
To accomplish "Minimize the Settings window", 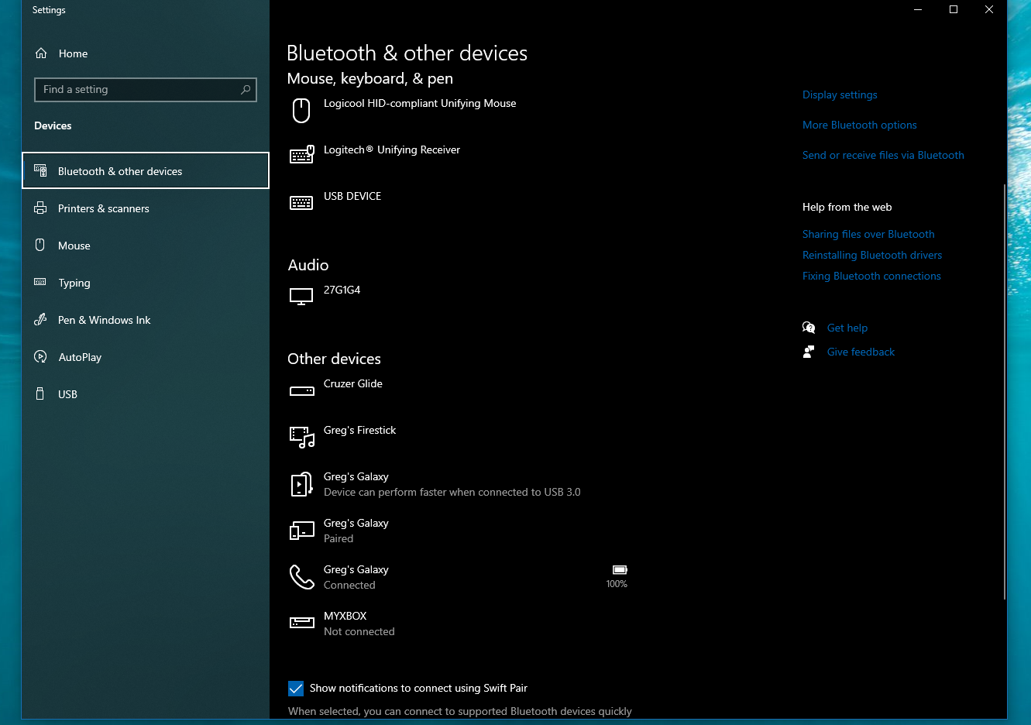I will (x=918, y=10).
